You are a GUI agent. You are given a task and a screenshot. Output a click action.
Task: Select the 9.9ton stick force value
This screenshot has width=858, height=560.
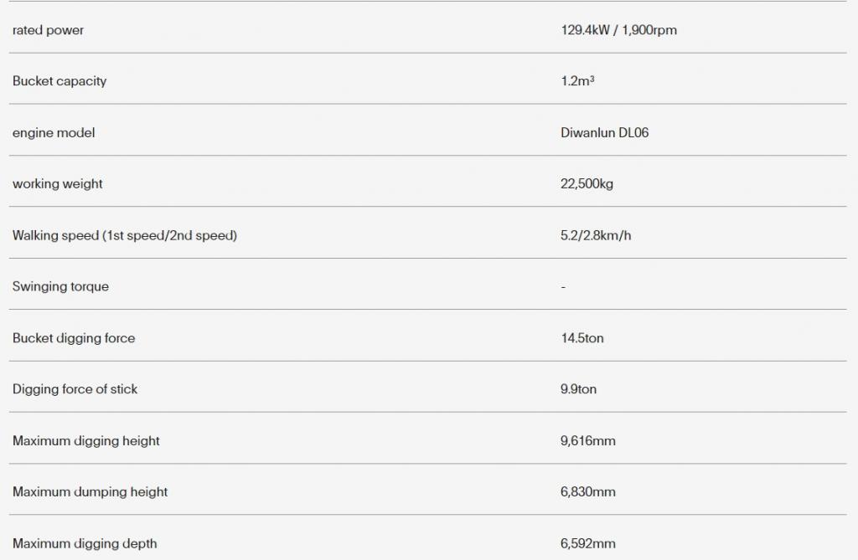click(579, 389)
